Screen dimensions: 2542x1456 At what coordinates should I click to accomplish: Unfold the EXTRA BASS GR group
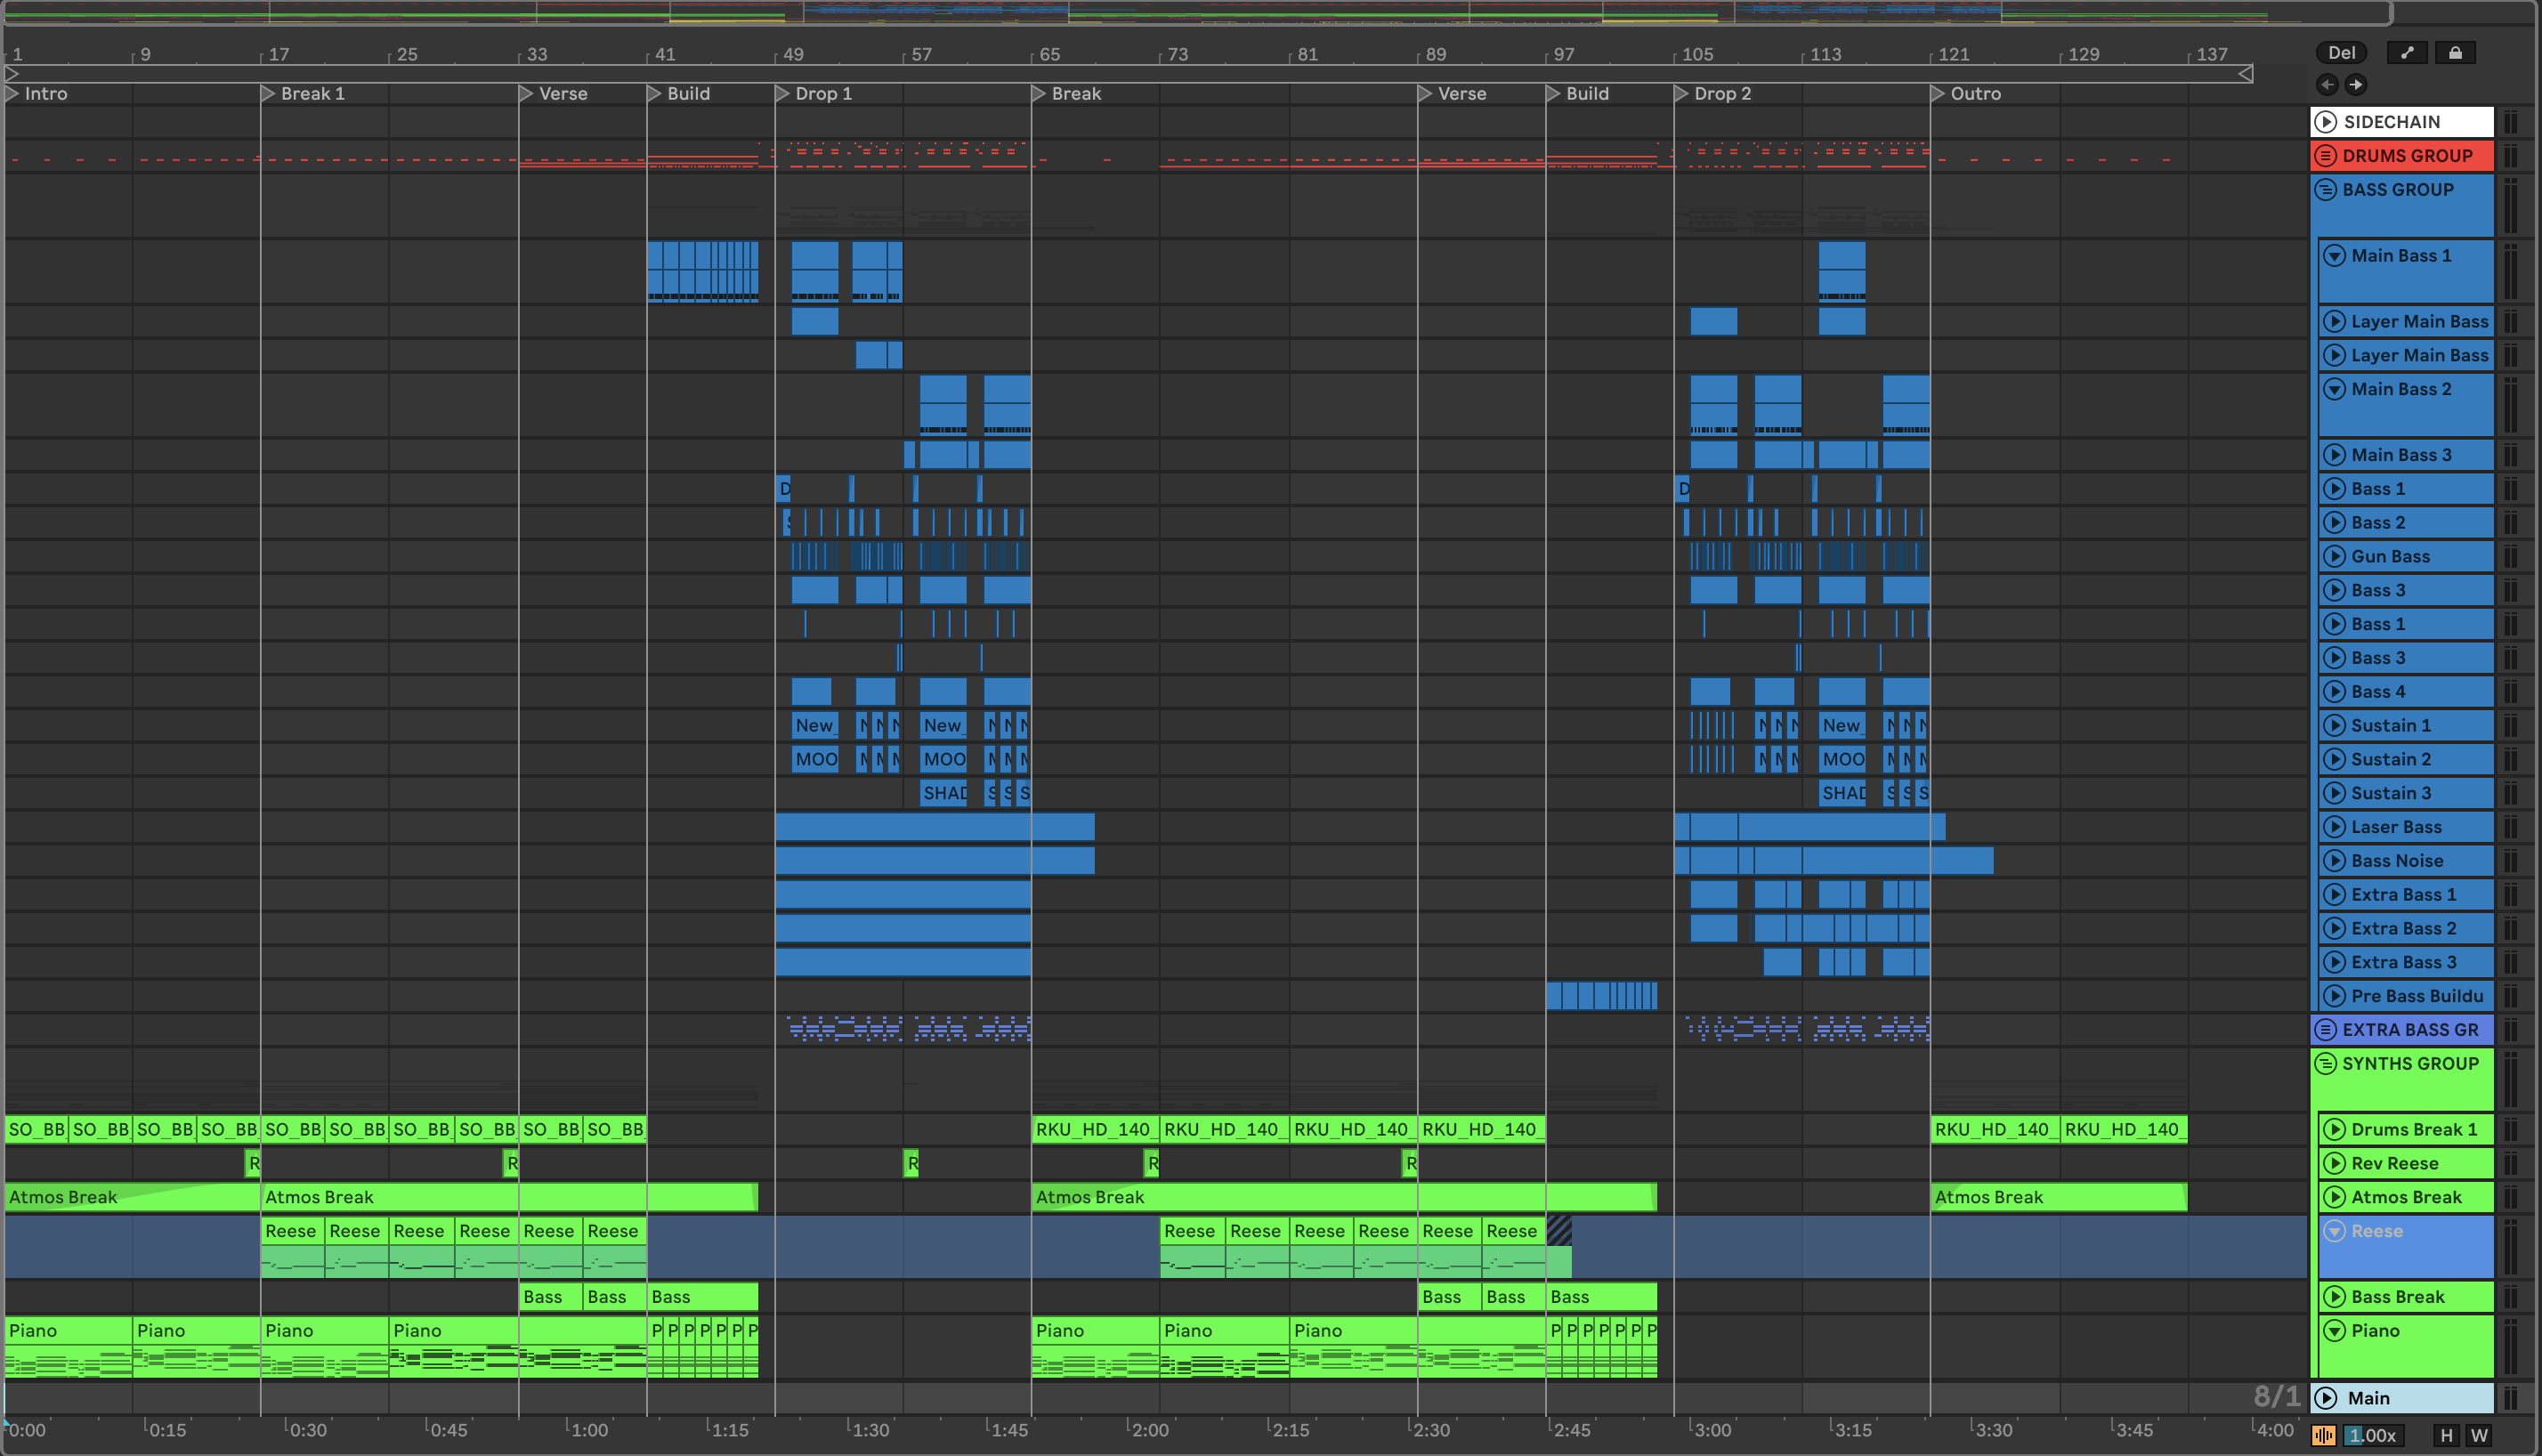click(x=2326, y=1030)
